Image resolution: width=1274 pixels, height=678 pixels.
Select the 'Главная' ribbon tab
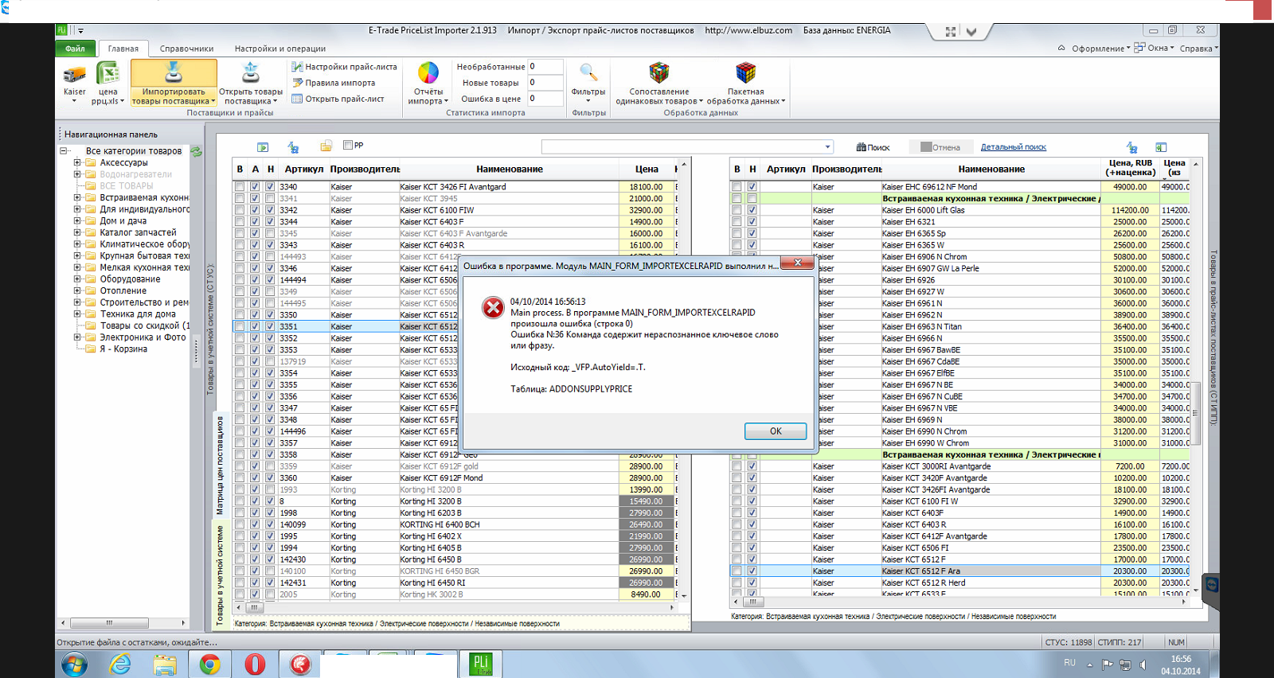pyautogui.click(x=123, y=49)
